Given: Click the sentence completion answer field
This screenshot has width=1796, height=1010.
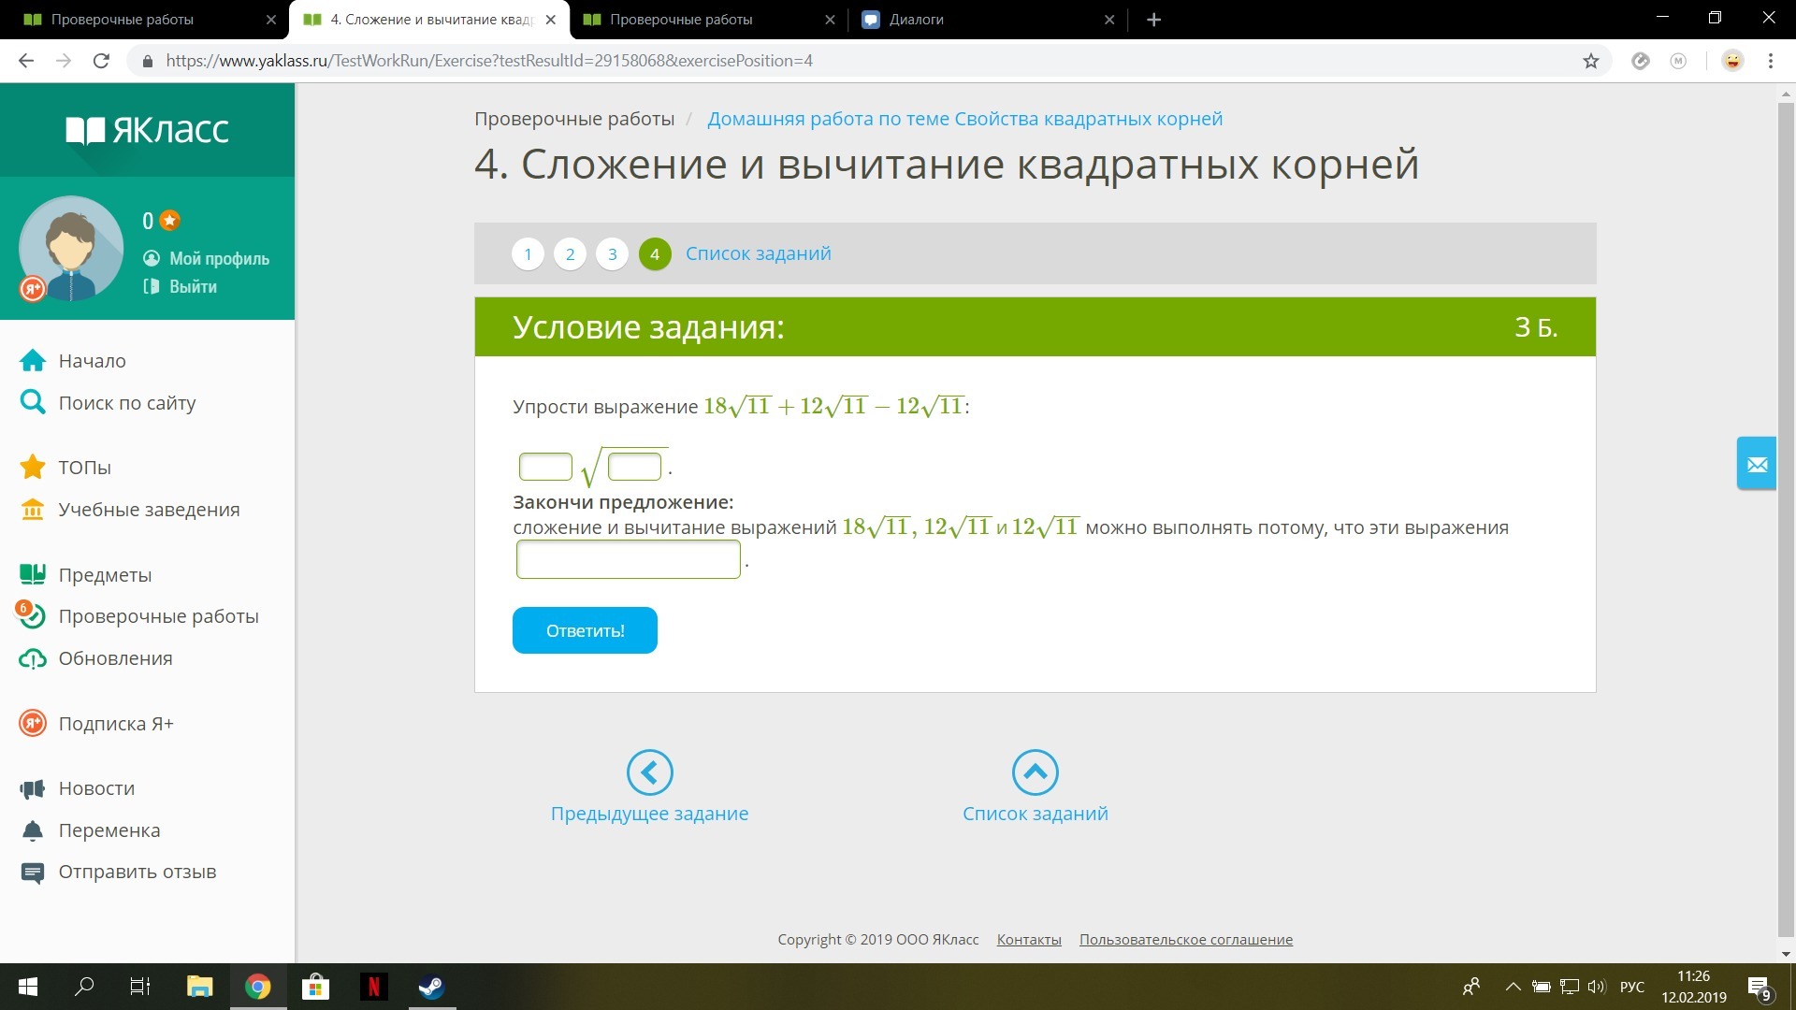Looking at the screenshot, I should [628, 560].
